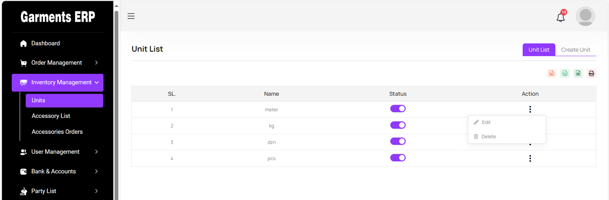This screenshot has width=609, height=200.
Task: Collapse the Inventory Management section
Action: [57, 83]
